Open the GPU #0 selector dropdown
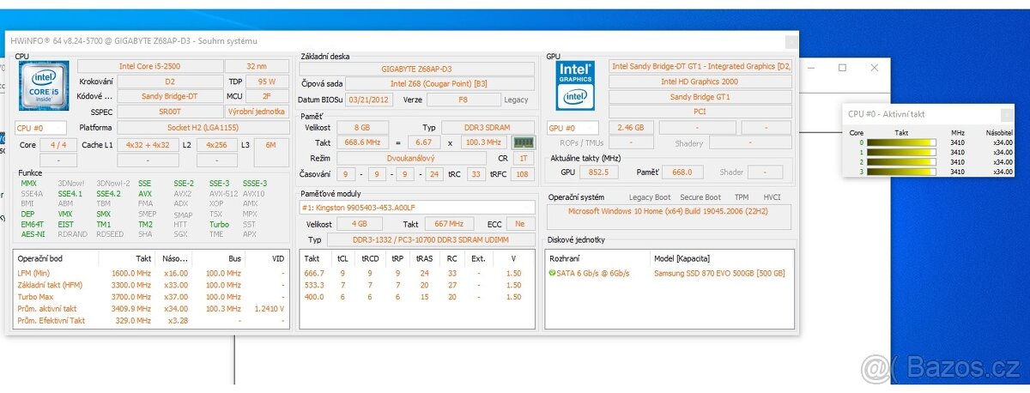This screenshot has height=393, width=1030. 571,127
